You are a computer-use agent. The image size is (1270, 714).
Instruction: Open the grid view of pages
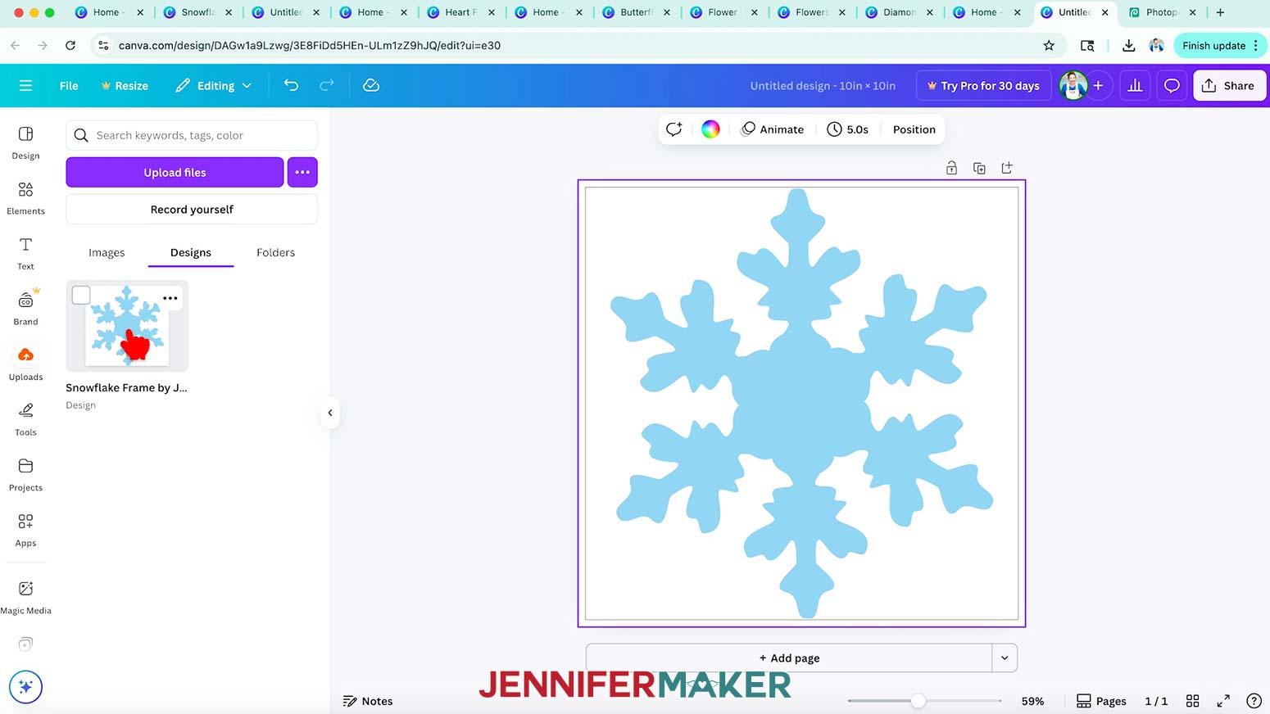[1192, 701]
